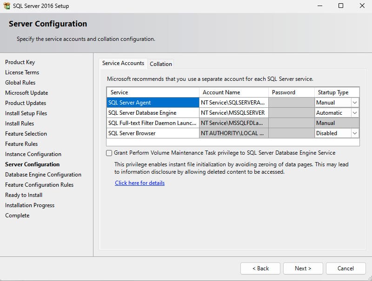Click the SQL Server Agent password field
This screenshot has height=281, width=372.
pyautogui.click(x=291, y=103)
